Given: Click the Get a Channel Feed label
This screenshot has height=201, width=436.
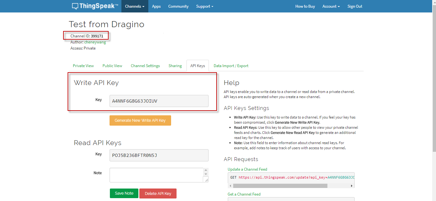Looking at the screenshot, I should click(x=244, y=194).
